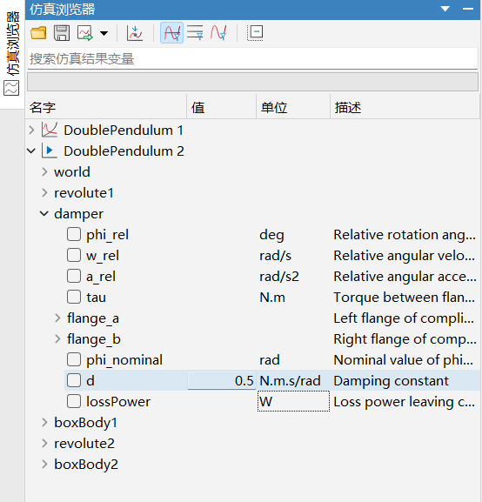Click the 名字 column header
The image size is (482, 502).
pyautogui.click(x=43, y=108)
